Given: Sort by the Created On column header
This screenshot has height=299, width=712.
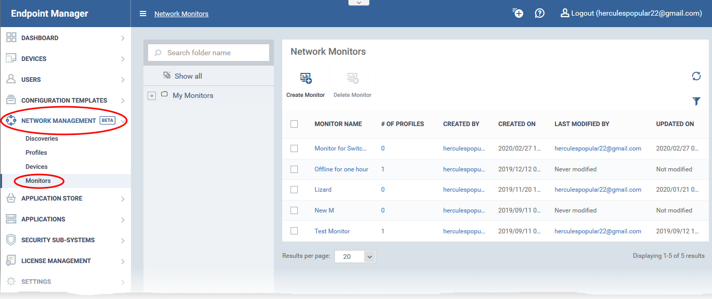Looking at the screenshot, I should coord(517,124).
